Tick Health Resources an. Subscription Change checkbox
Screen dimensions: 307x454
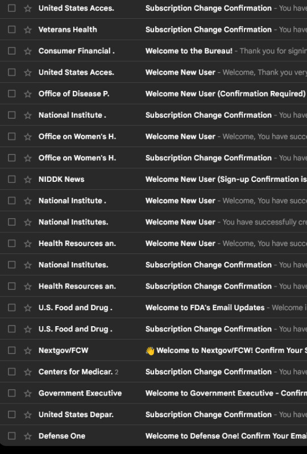pyautogui.click(x=11, y=286)
